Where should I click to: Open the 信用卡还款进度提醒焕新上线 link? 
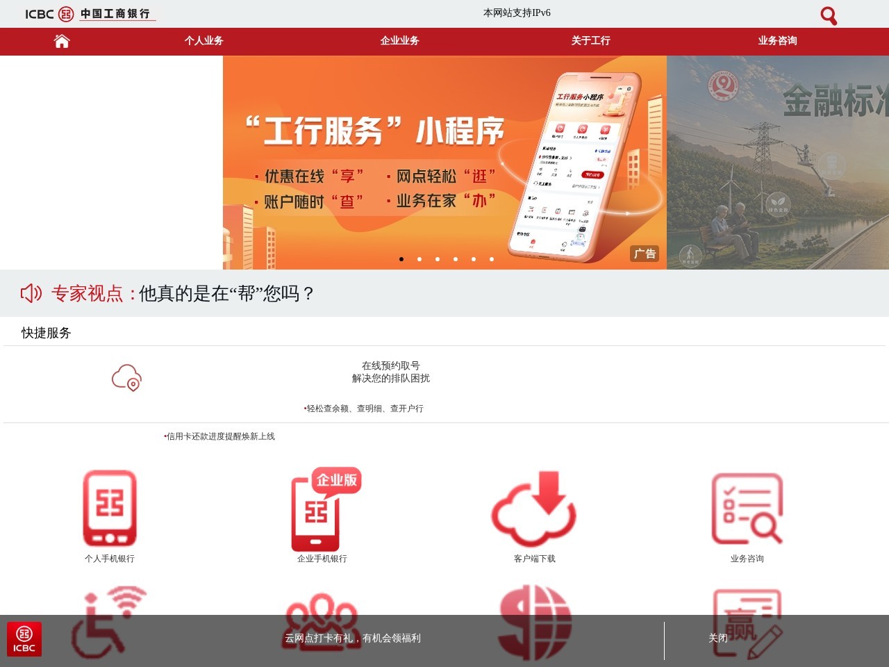219,436
